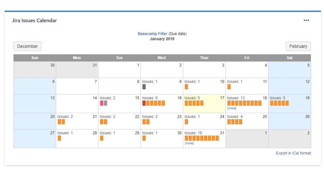Open the issue count 13 on the 18th
Viewport: 324px width, 169px height.
[243, 98]
